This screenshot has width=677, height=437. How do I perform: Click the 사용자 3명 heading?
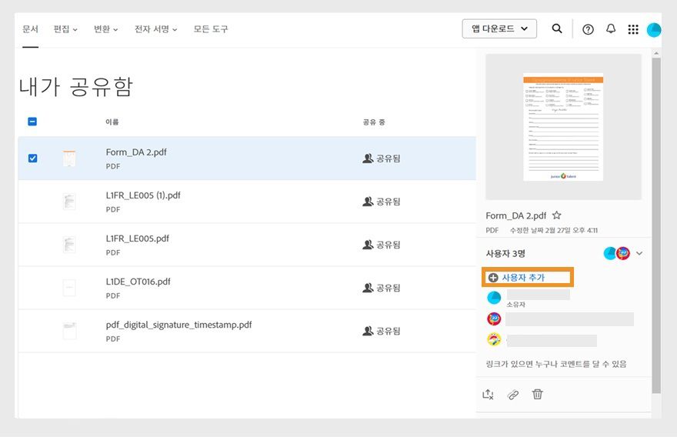point(505,253)
